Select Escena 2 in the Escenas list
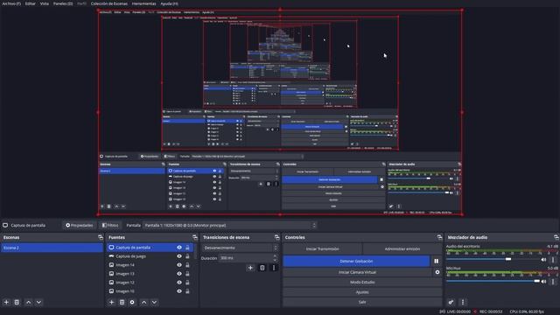The image size is (560, 315). tap(52, 248)
